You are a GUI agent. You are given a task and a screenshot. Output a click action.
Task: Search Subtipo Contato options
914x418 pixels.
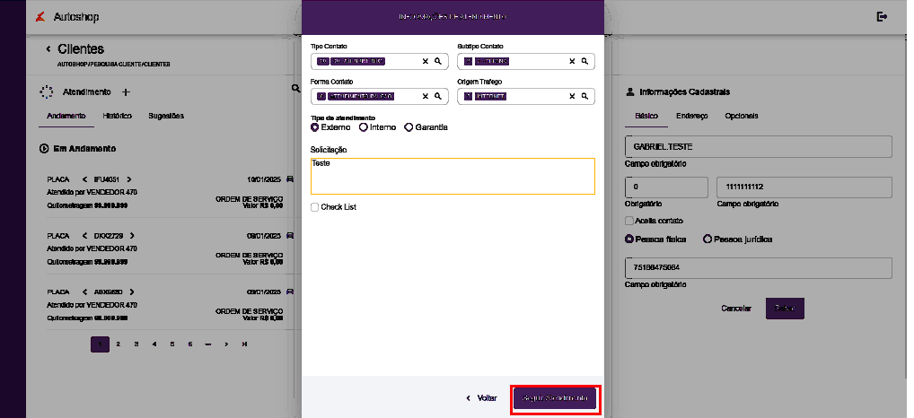pos(584,61)
